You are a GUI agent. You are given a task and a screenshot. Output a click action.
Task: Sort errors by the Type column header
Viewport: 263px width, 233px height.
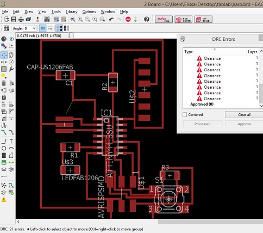215,52
